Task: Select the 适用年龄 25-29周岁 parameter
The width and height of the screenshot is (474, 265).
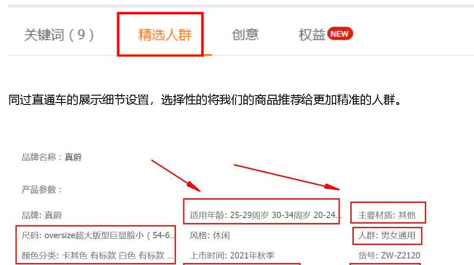Action: (x=266, y=215)
